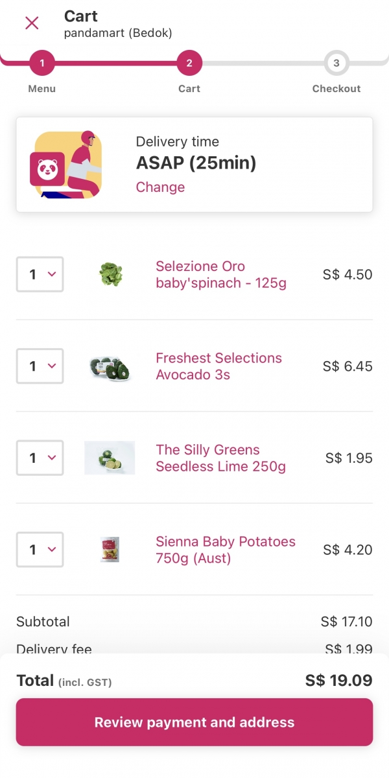Select the step 3 Checkout circle
The height and width of the screenshot is (778, 389).
coord(336,63)
